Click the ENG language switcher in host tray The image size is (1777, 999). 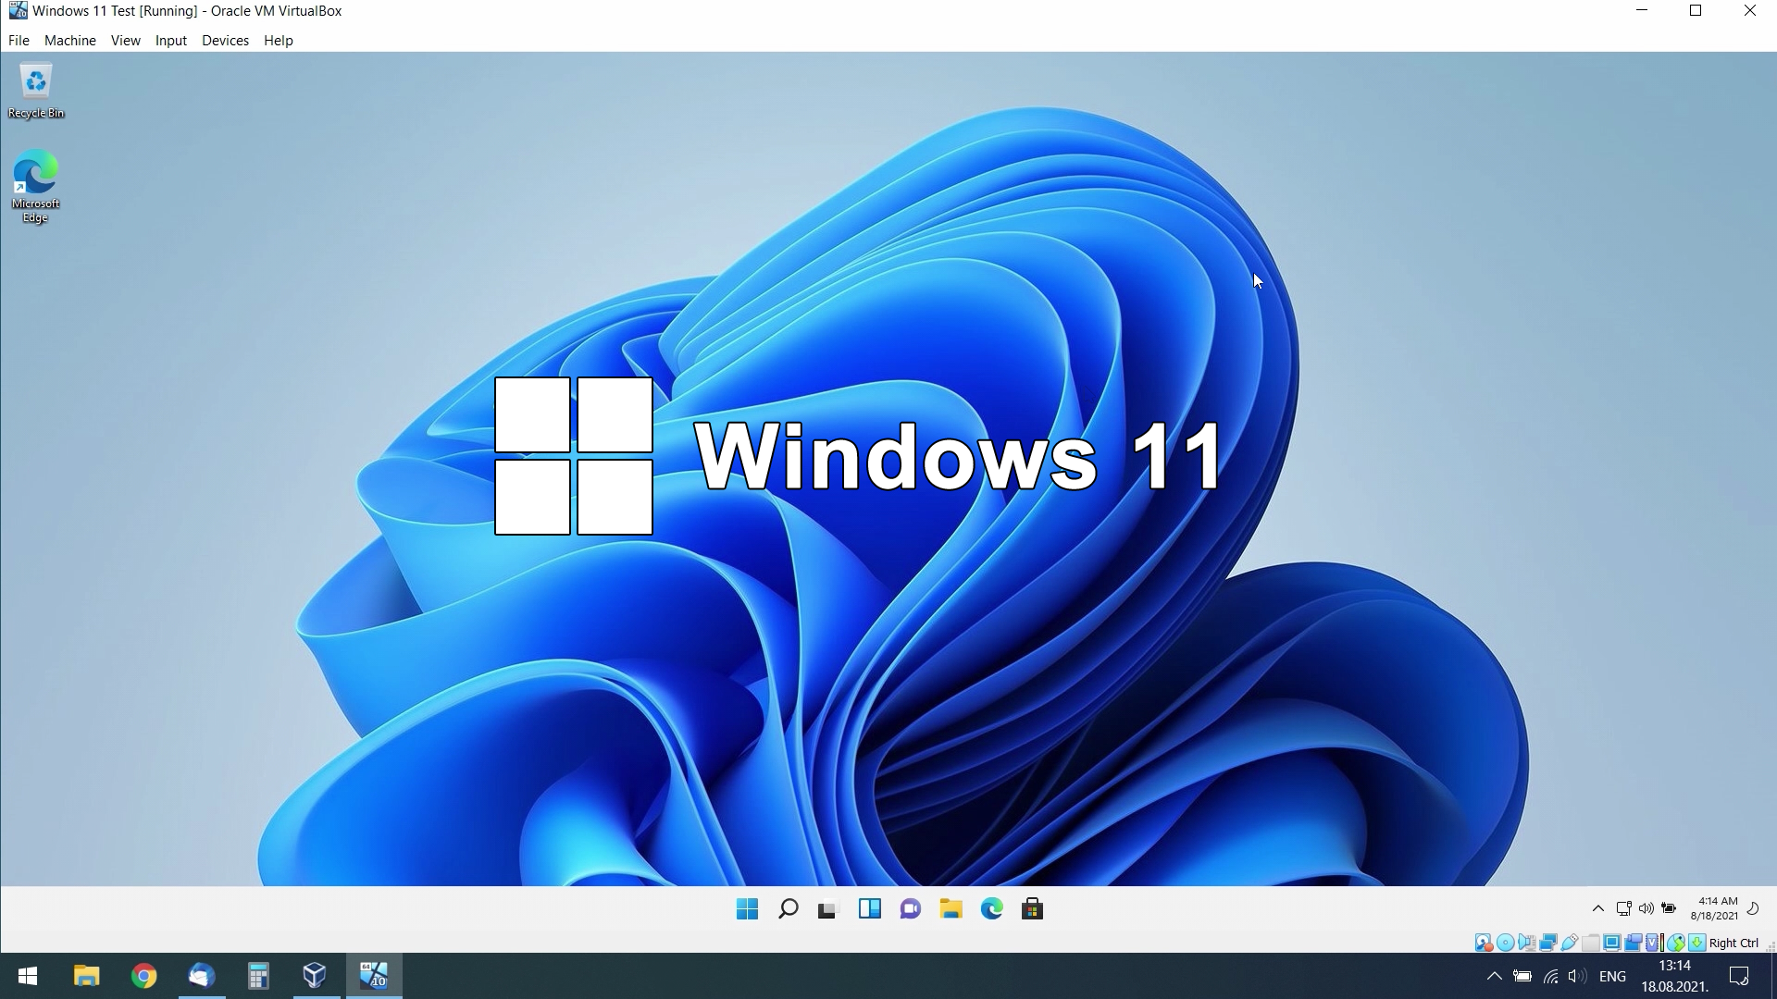click(1613, 975)
